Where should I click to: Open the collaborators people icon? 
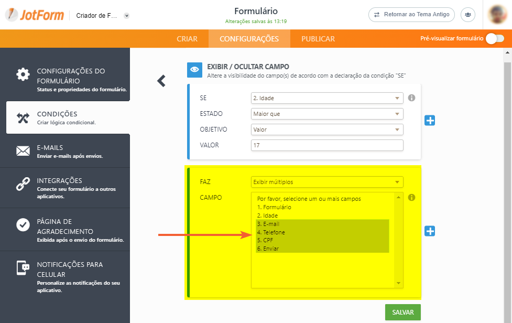467,15
